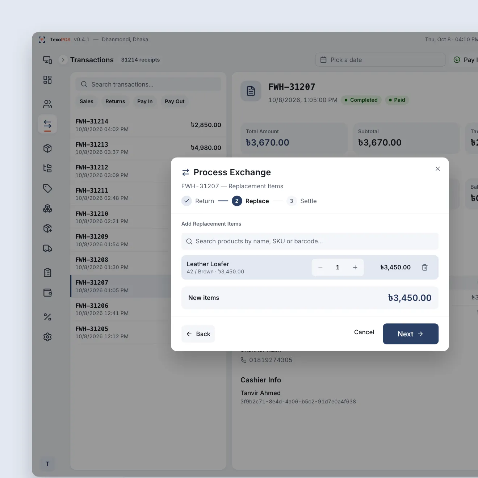Screen dimensions: 478x478
Task: Open the percent discounts icon
Action: pyautogui.click(x=47, y=317)
